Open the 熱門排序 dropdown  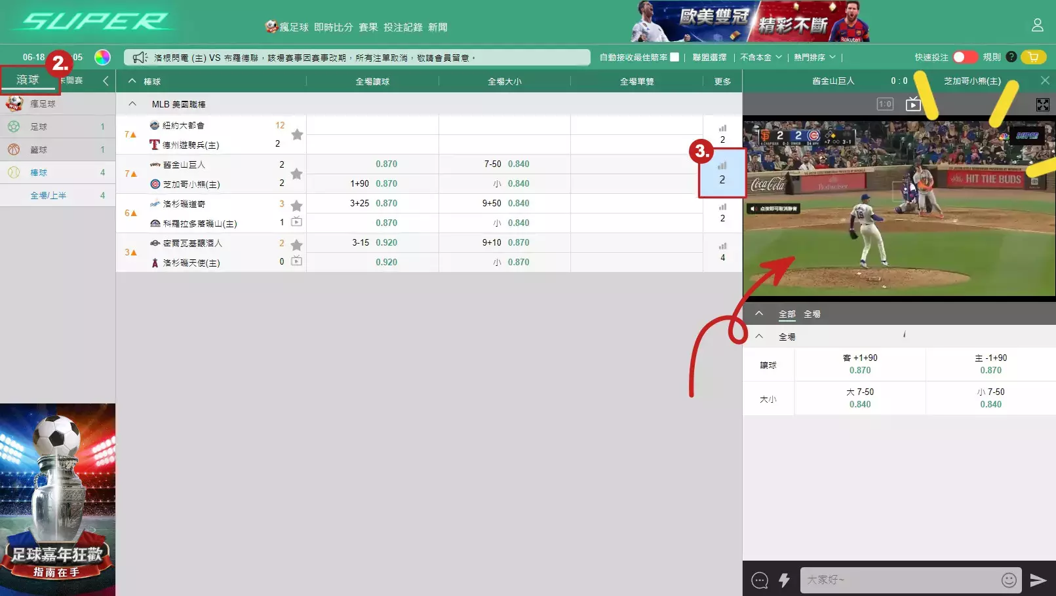coord(815,57)
